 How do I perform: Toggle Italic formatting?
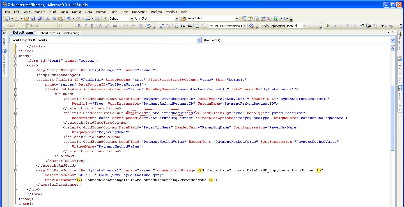[x=86, y=26]
